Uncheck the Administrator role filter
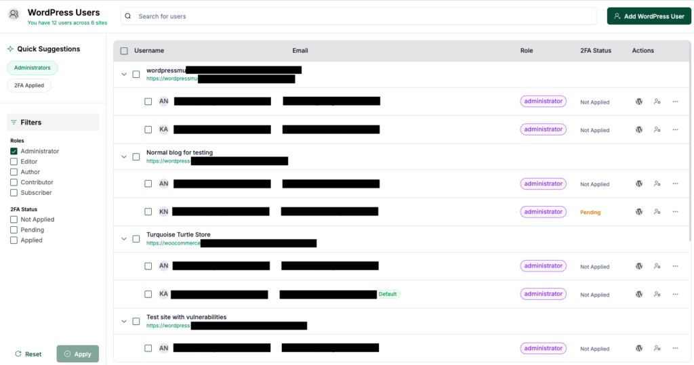 click(x=14, y=151)
